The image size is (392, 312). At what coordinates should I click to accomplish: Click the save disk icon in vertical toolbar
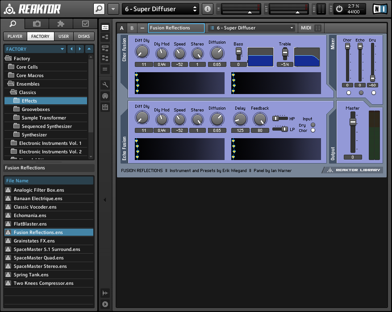[x=105, y=107]
